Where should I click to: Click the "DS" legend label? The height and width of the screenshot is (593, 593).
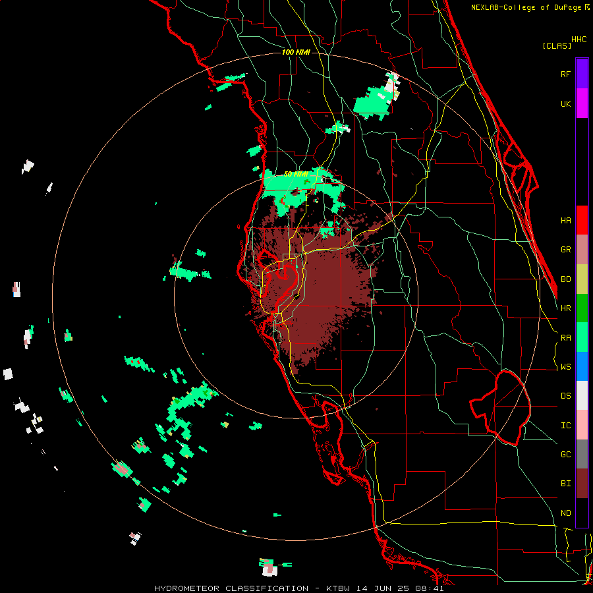[x=565, y=396]
